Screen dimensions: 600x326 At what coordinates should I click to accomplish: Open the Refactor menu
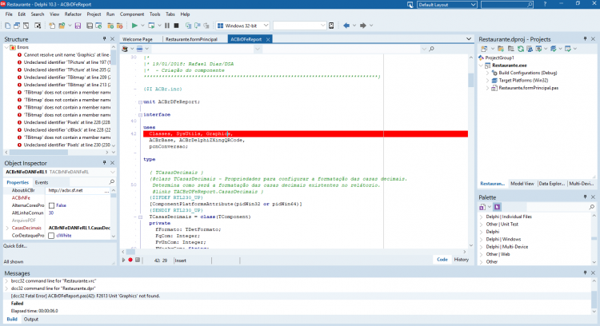click(x=73, y=14)
